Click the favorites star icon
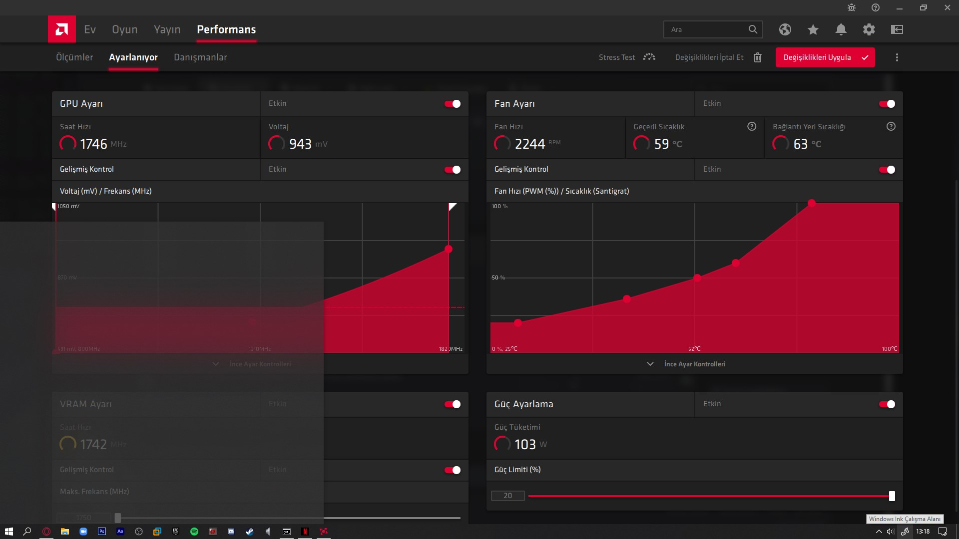The width and height of the screenshot is (959, 539). point(813,29)
